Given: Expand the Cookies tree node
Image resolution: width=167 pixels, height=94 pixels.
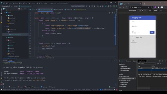Looking at the screenshot, I should 120,86.
